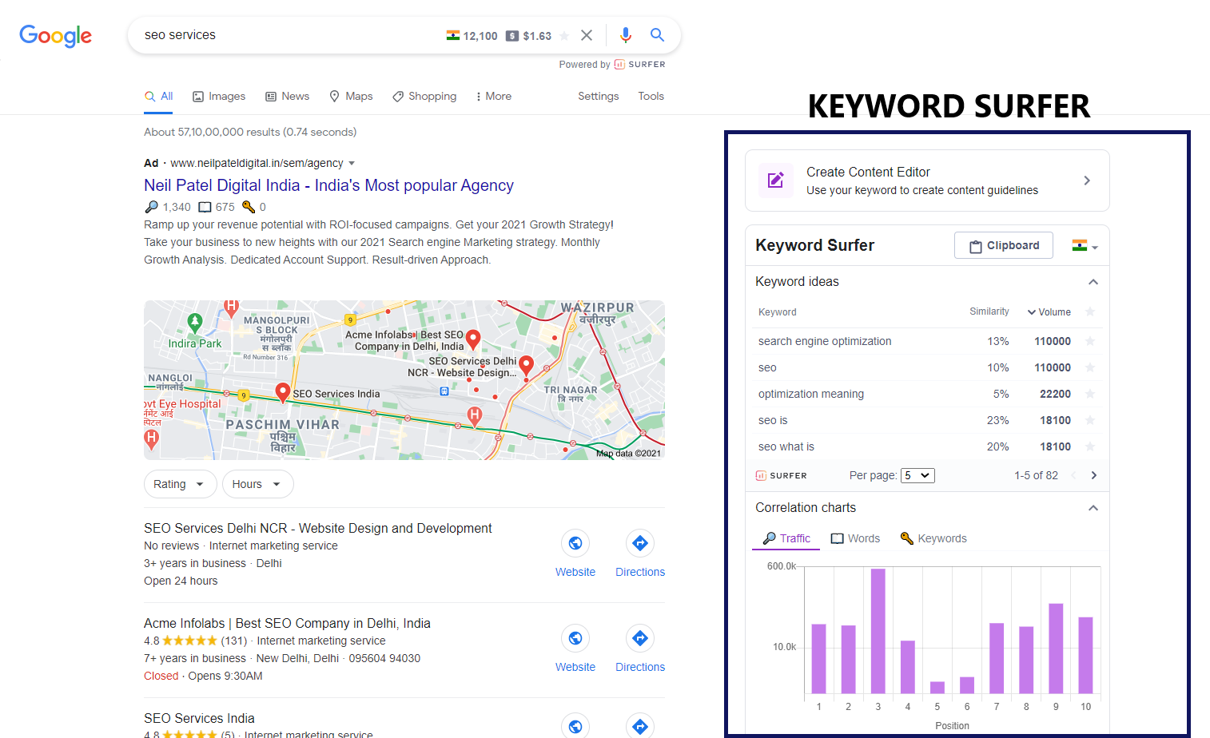The height and width of the screenshot is (738, 1210).
Task: Sort keyword ideas by Volume
Action: pos(1049,312)
